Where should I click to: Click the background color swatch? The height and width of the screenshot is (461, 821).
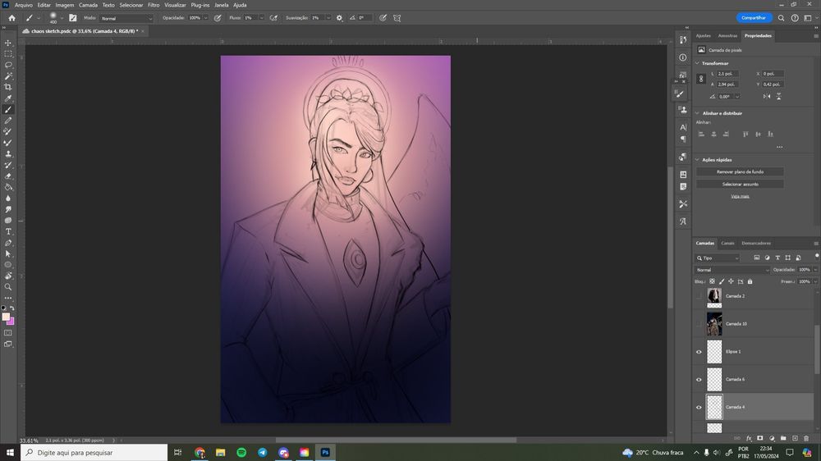tap(11, 322)
